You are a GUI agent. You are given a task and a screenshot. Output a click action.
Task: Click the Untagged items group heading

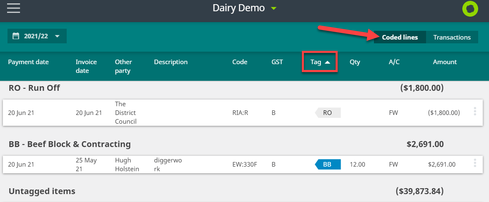coord(42,191)
